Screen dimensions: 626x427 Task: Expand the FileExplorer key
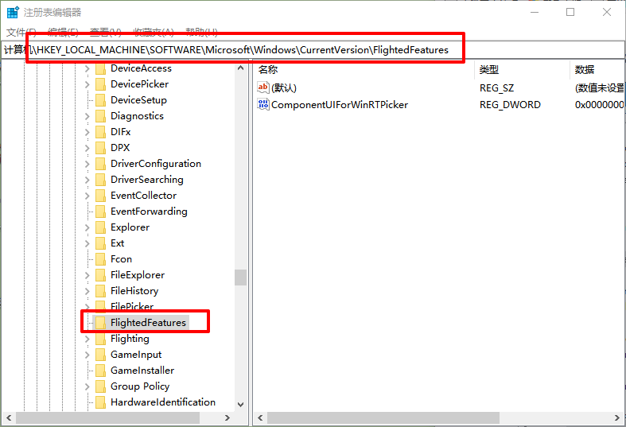(87, 275)
